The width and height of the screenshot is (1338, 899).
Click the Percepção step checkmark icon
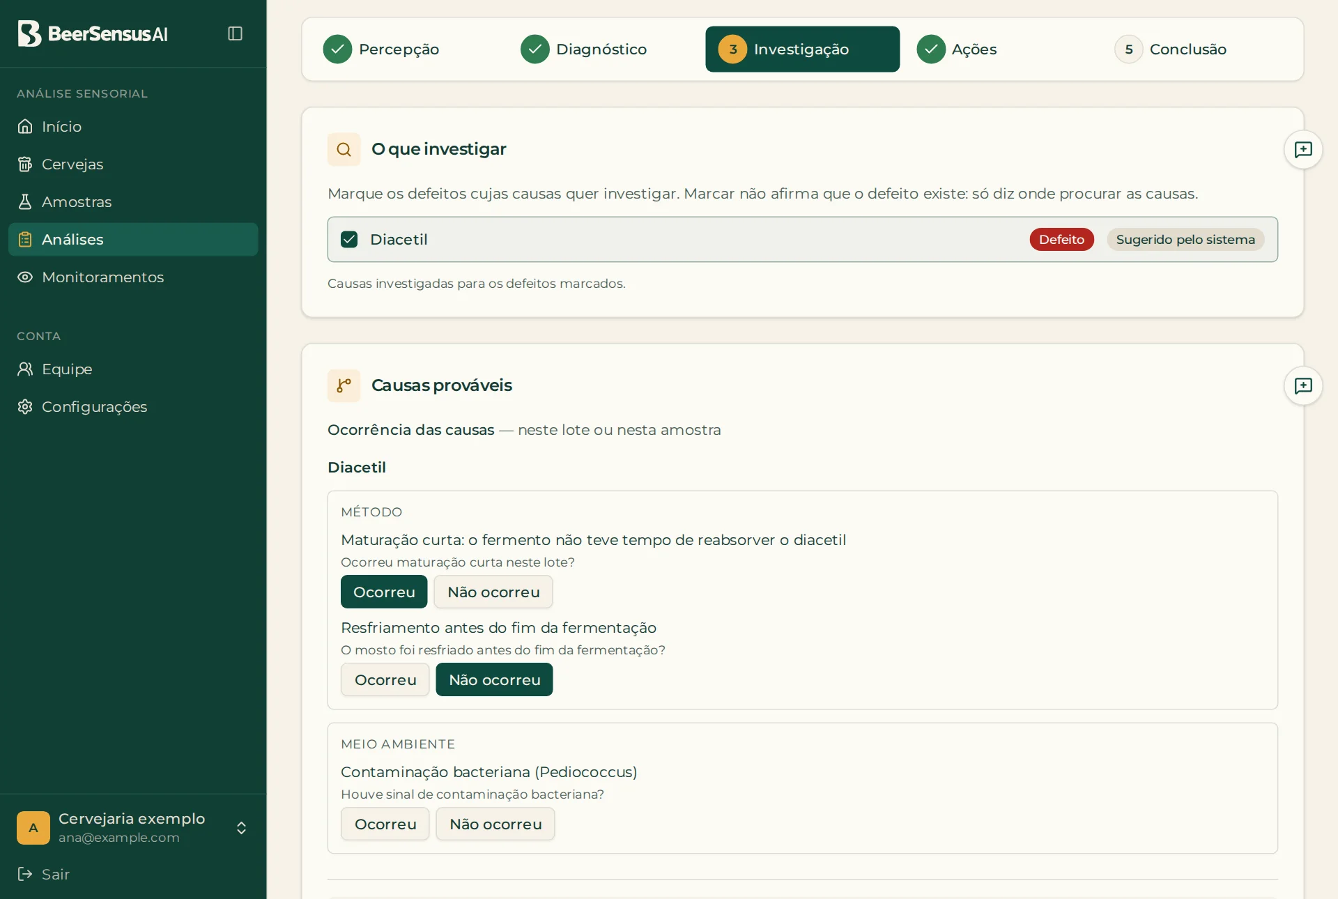point(337,49)
